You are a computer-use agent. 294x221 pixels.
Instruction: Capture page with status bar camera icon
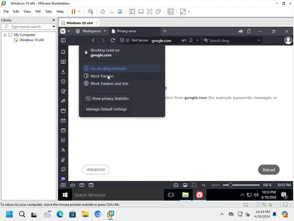(176, 185)
